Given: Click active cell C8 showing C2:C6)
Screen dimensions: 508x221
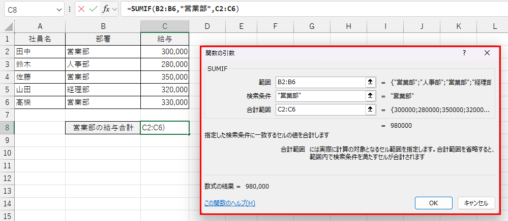Looking at the screenshot, I should point(165,128).
